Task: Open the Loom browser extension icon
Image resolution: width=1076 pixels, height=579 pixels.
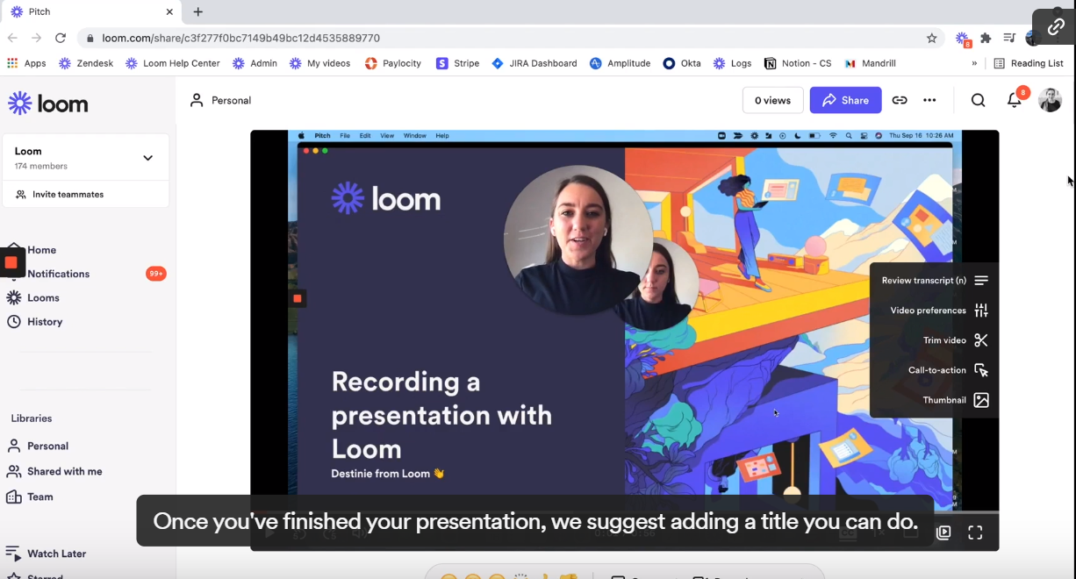Action: pyautogui.click(x=963, y=39)
